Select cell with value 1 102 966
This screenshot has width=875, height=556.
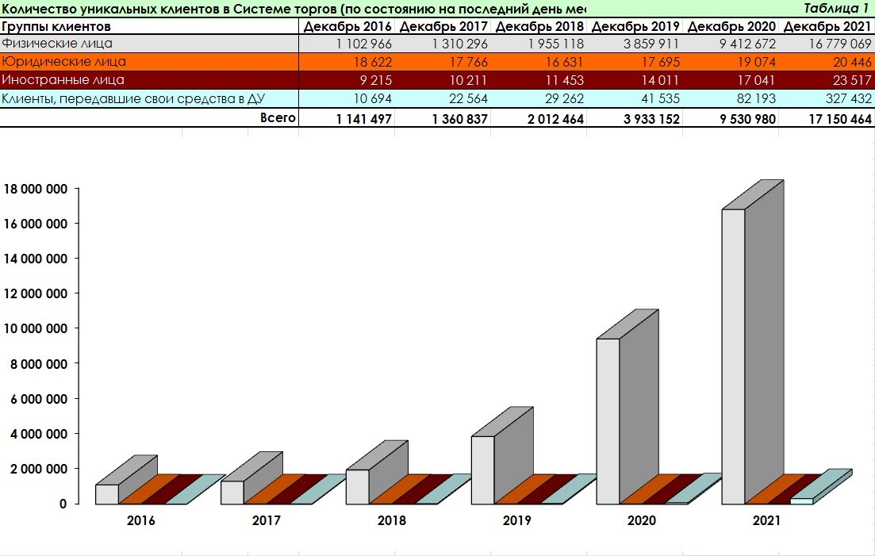tap(347, 44)
